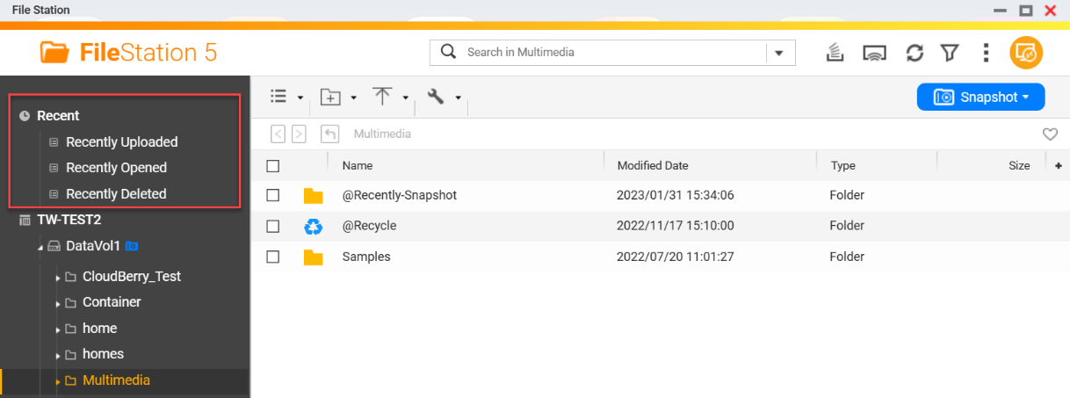Open the smart file filter funnel
1070x398 pixels.
[x=949, y=53]
